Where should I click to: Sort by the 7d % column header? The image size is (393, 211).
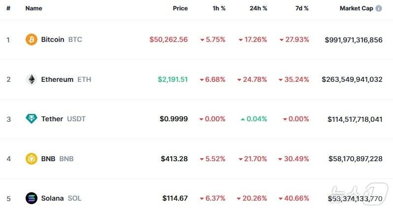301,8
